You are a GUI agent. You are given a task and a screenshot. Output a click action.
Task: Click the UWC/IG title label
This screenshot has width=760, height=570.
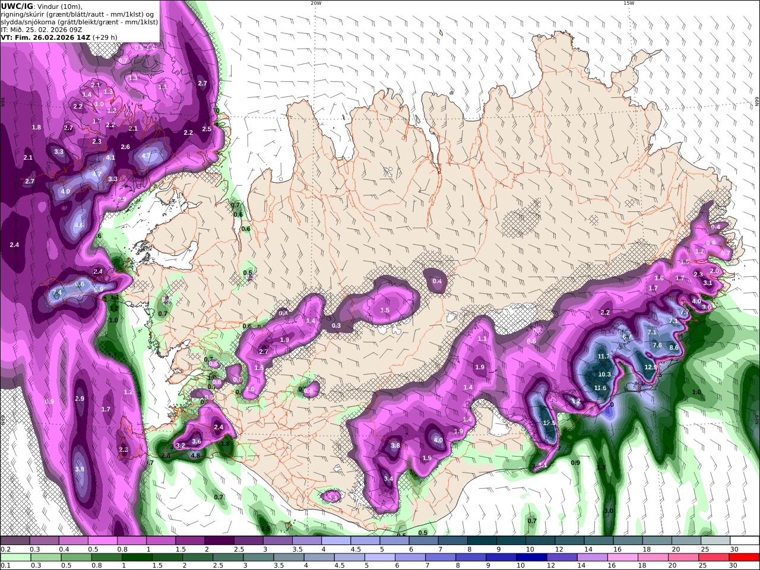pyautogui.click(x=17, y=7)
